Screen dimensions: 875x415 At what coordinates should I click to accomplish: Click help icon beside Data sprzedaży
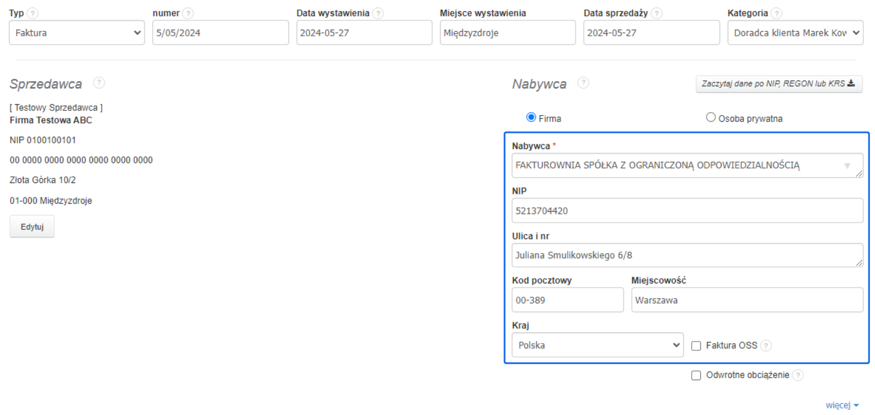point(656,13)
